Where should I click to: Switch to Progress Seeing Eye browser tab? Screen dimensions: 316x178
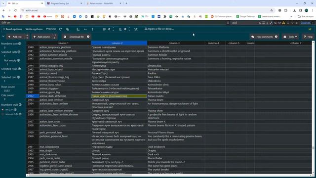[65, 3]
